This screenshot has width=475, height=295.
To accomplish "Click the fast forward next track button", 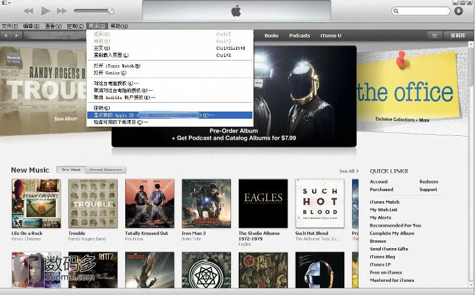I will coord(62,11).
